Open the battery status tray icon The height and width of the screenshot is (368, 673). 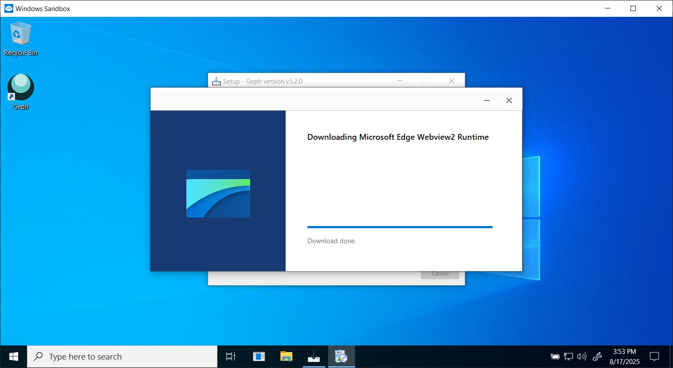point(555,356)
